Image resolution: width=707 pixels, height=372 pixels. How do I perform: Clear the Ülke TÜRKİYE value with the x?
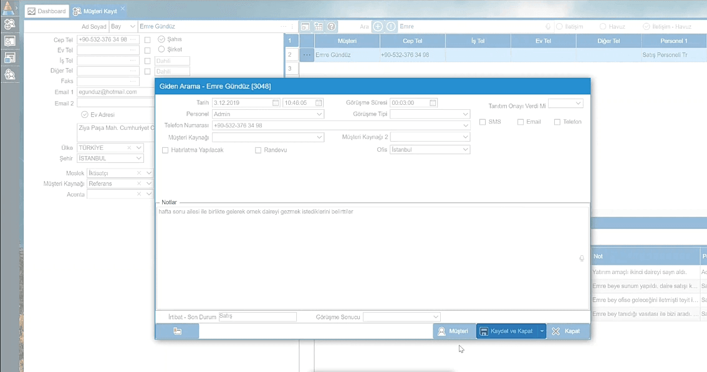129,148
